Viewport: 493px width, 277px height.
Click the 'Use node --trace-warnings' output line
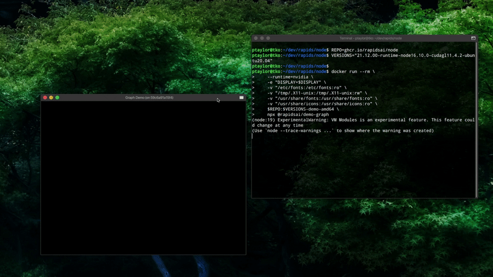tap(343, 131)
